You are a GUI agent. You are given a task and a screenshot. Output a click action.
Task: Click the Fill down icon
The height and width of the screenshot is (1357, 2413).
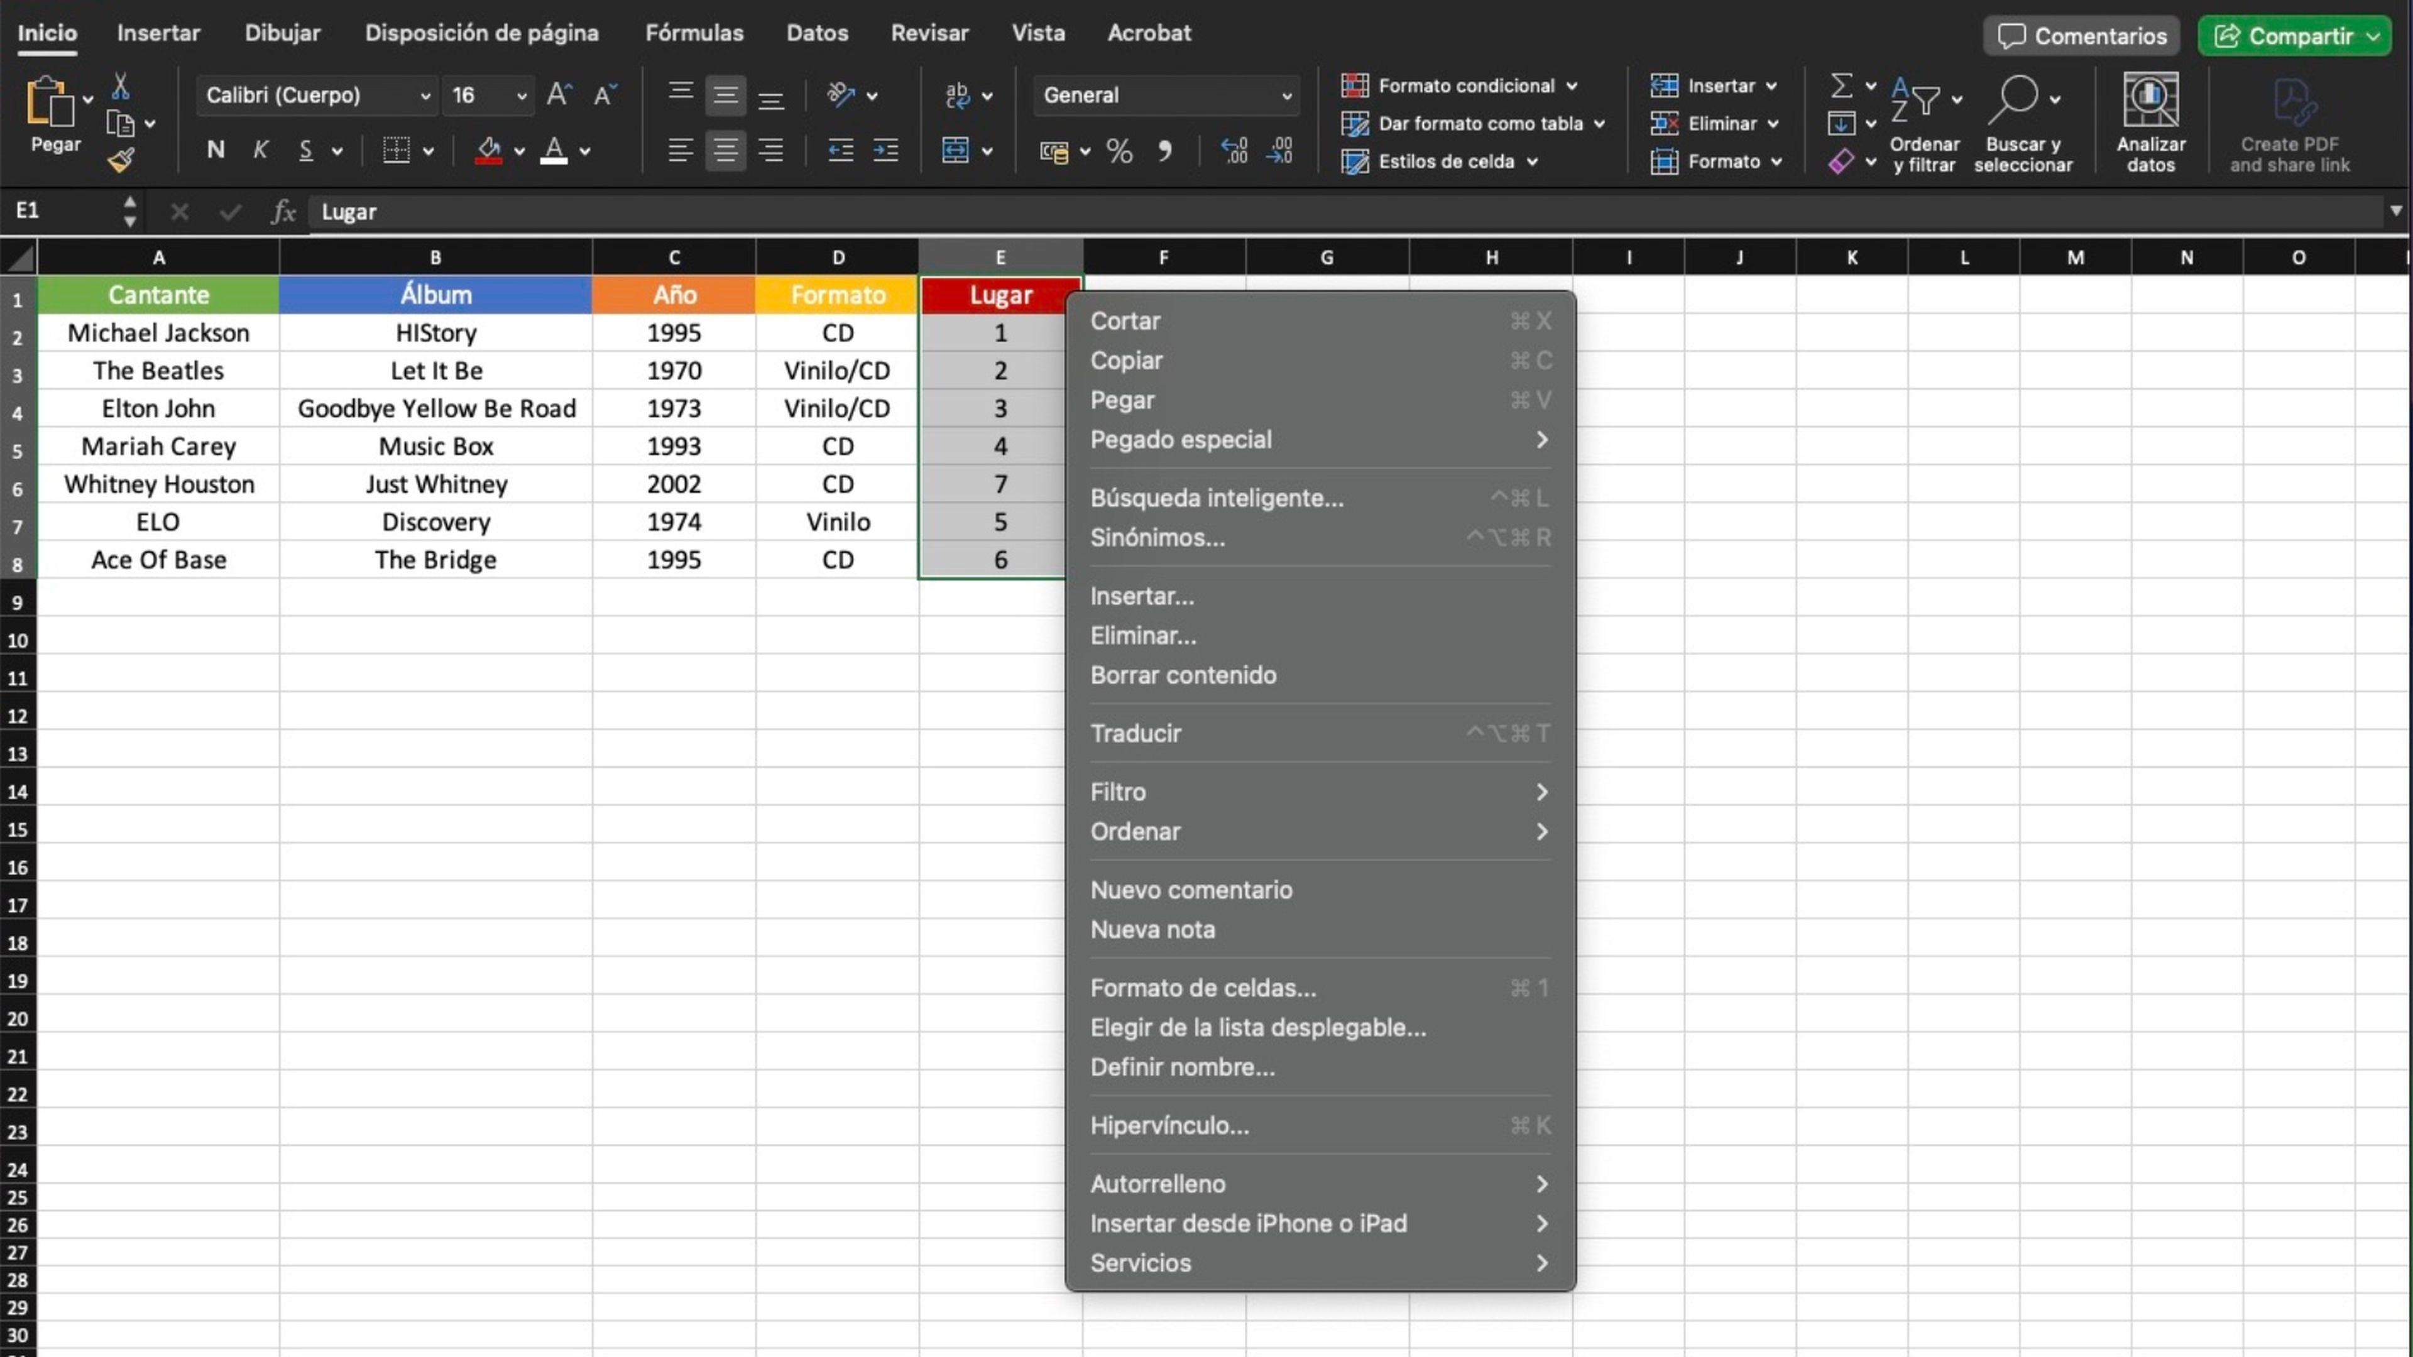(x=1841, y=124)
